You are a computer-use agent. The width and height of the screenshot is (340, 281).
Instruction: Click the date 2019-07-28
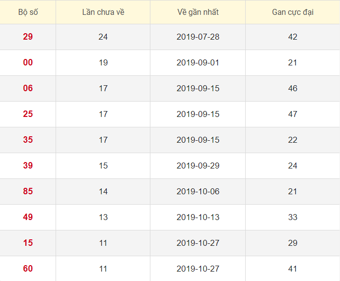point(198,37)
